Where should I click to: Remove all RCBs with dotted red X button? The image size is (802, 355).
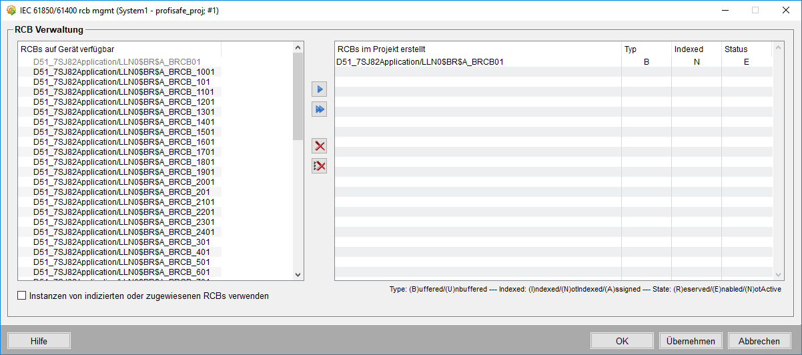[x=320, y=166]
